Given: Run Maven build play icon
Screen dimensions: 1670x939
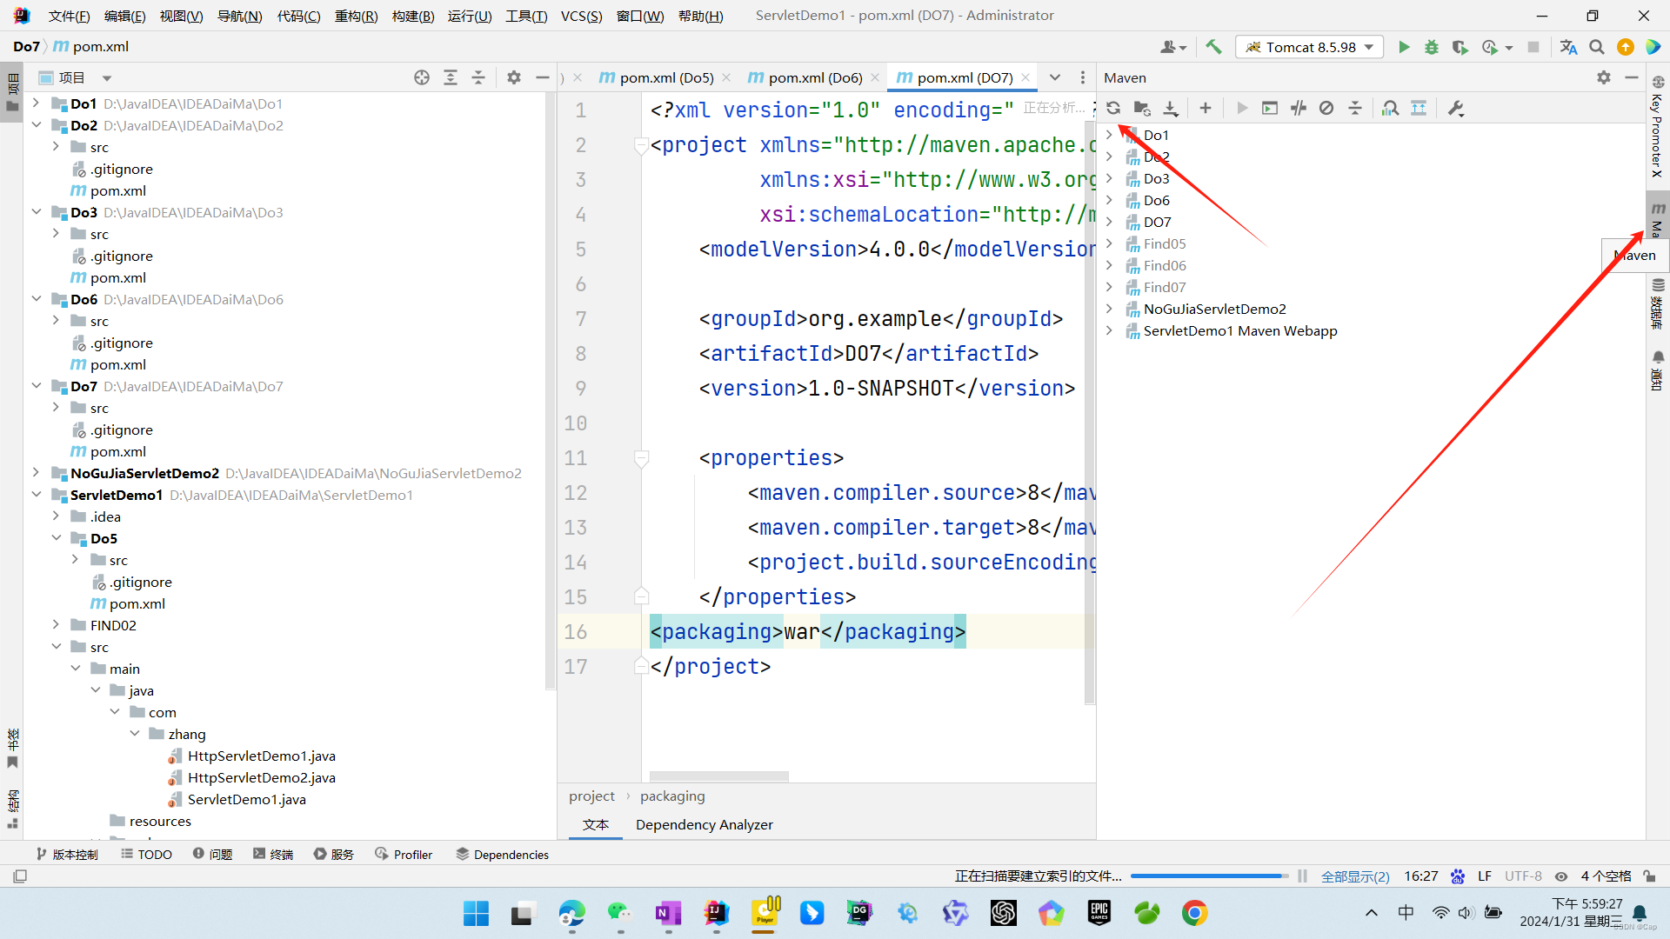Looking at the screenshot, I should [x=1242, y=109].
